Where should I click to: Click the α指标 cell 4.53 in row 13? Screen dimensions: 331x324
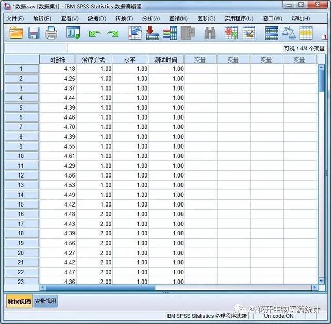pos(58,185)
